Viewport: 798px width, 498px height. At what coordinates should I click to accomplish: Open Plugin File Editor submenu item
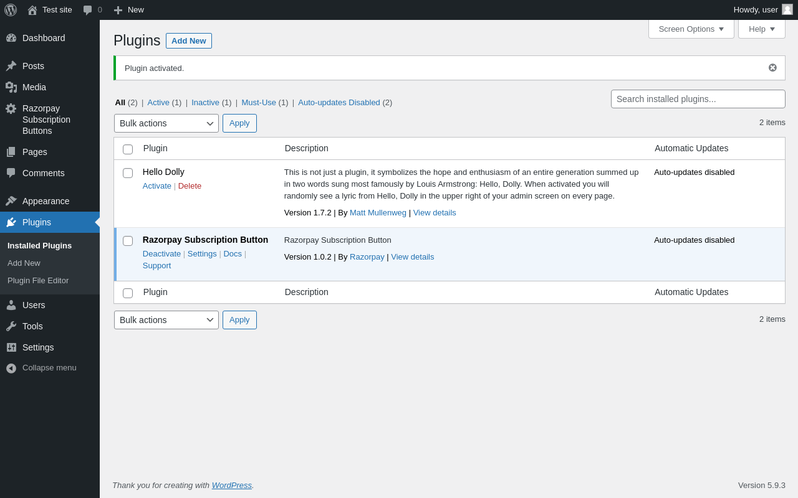click(x=38, y=281)
